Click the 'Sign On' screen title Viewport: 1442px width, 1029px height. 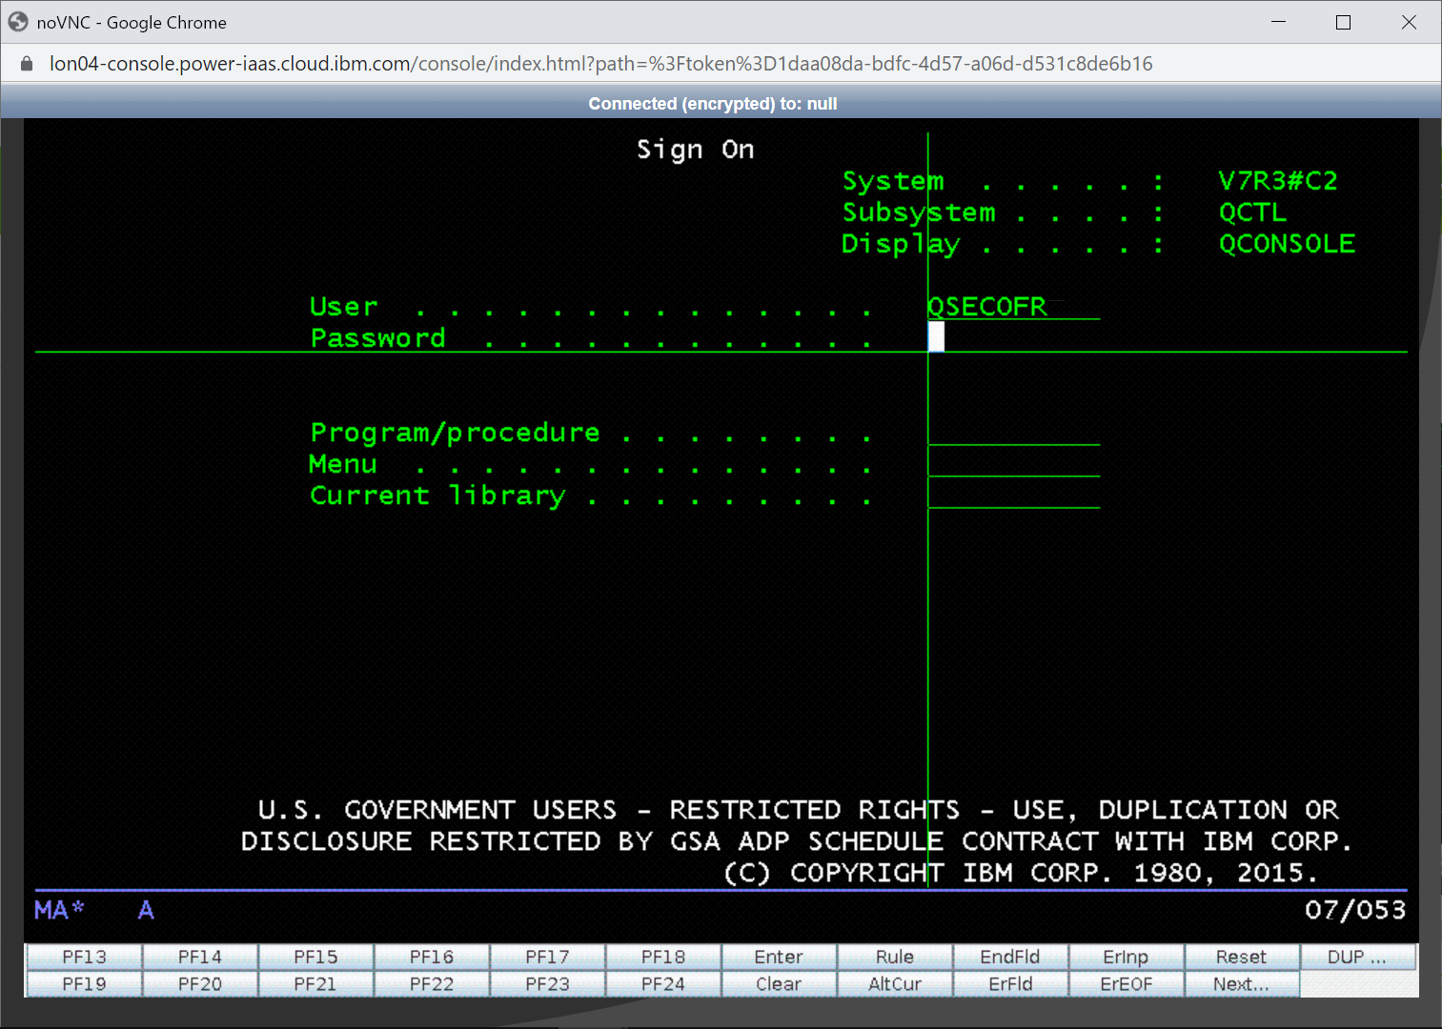point(696,150)
